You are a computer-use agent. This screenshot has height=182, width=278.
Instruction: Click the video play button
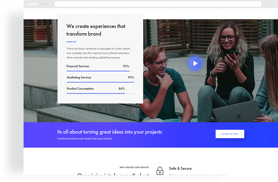click(x=195, y=63)
